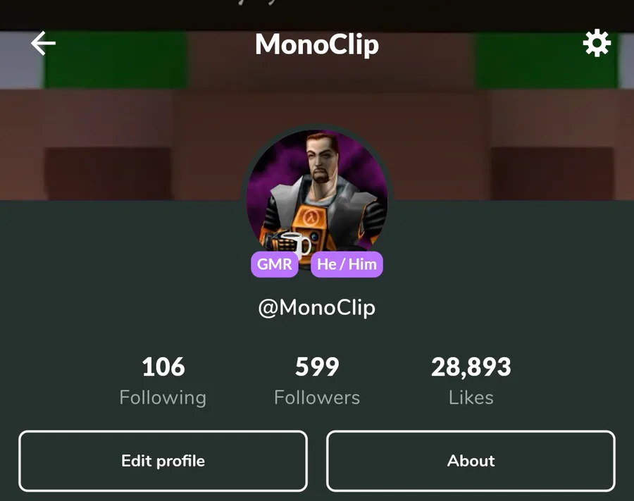Screen dimensions: 634x501
Task: Go back using the left arrow
Action: point(43,43)
